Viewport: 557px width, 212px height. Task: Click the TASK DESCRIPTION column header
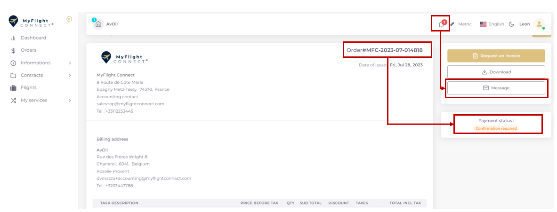tap(119, 203)
